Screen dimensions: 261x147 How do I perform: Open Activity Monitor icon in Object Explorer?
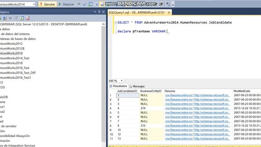click(x=28, y=18)
